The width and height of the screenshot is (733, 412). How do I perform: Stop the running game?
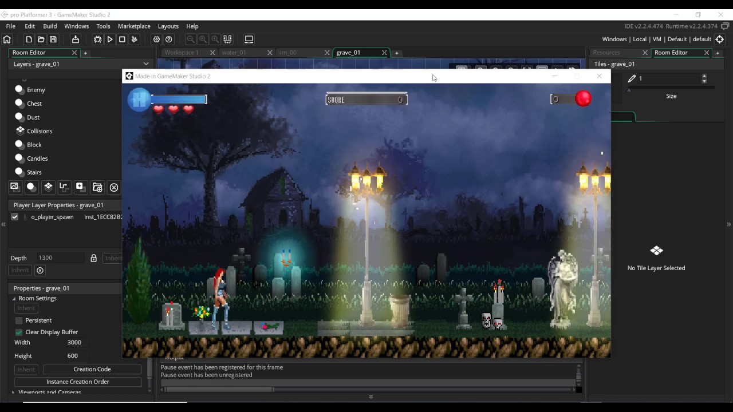122,39
